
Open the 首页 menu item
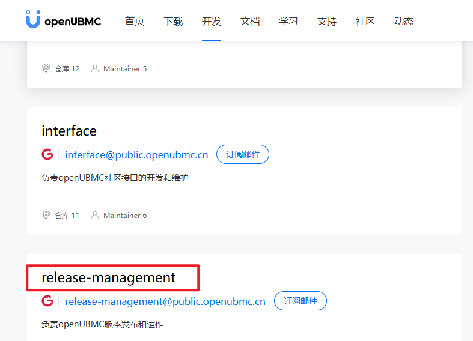click(x=135, y=22)
